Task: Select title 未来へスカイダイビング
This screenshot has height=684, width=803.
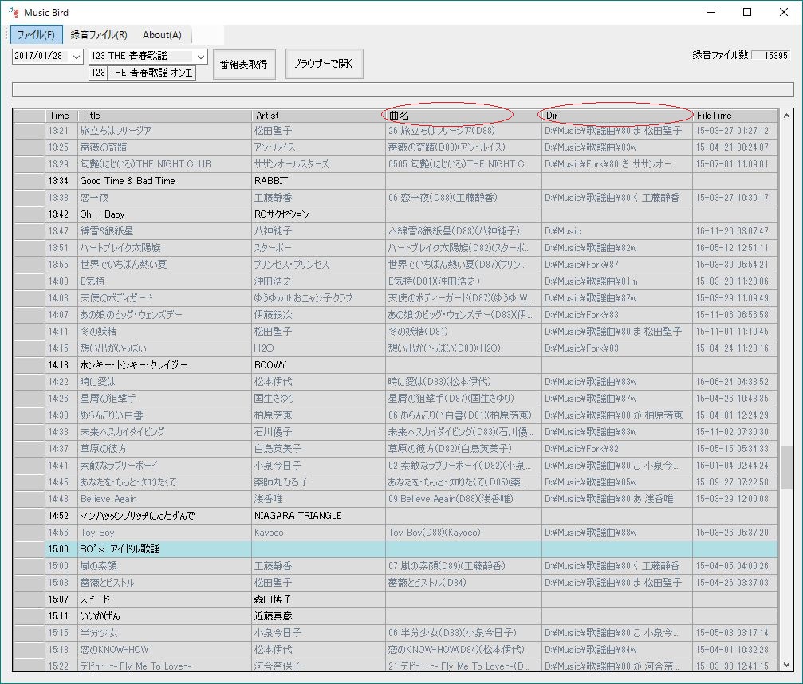Action: tap(122, 432)
